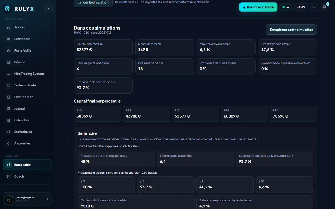This screenshot has height=209, width=335.
Task: Click the Calendrier icon
Action: pos(9,120)
